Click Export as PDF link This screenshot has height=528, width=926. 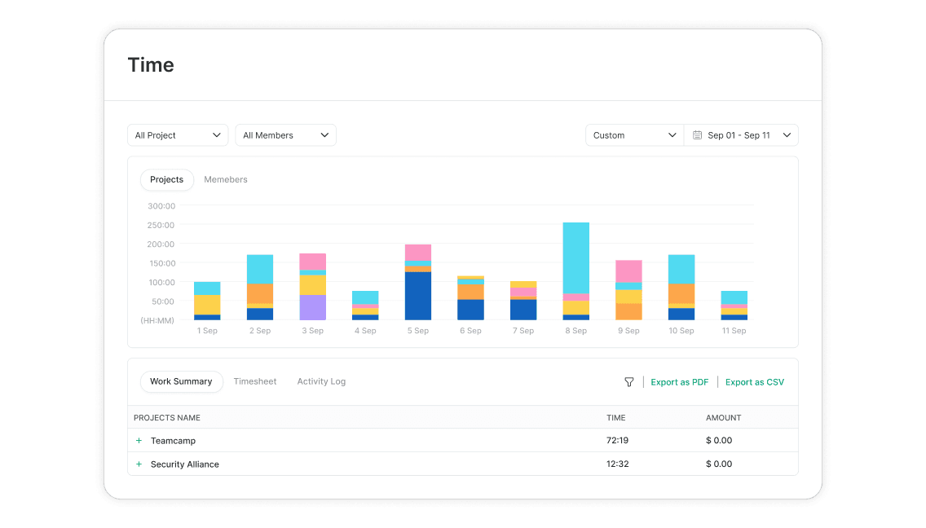(x=679, y=382)
